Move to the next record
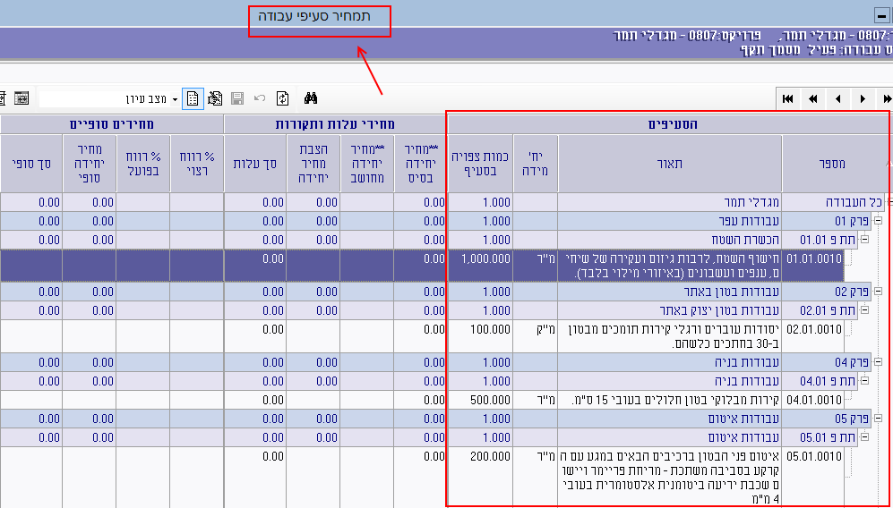893x508 pixels. coord(863,98)
